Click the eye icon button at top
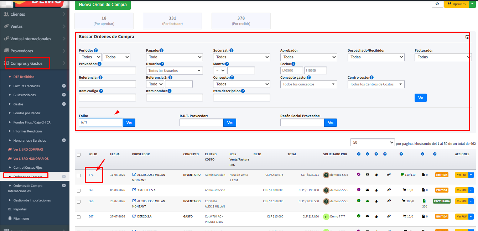This screenshot has width=478, height=231. [437, 4]
